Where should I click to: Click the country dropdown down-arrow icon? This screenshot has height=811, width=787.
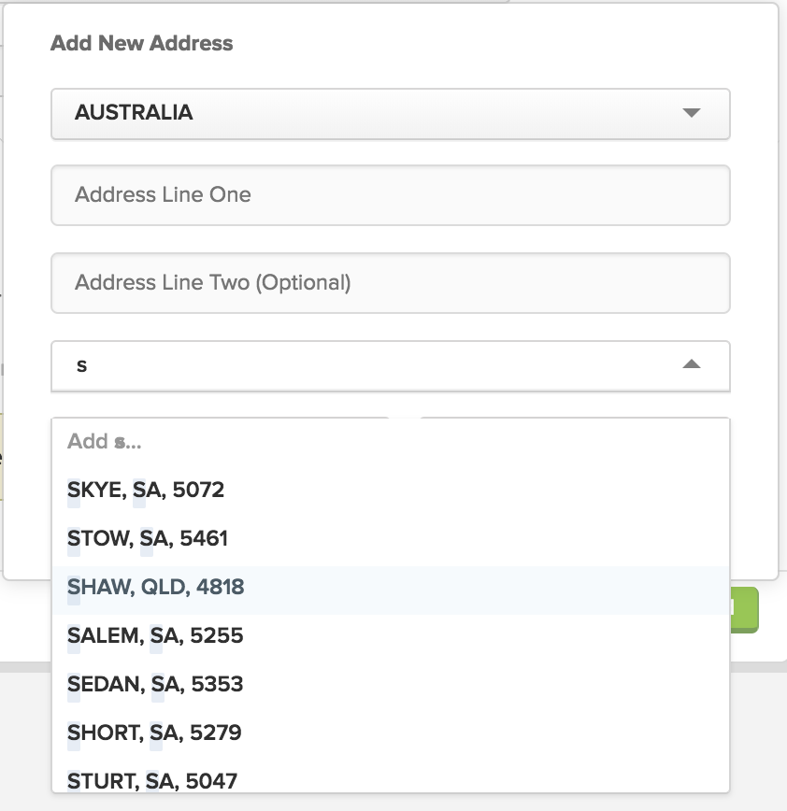(692, 113)
